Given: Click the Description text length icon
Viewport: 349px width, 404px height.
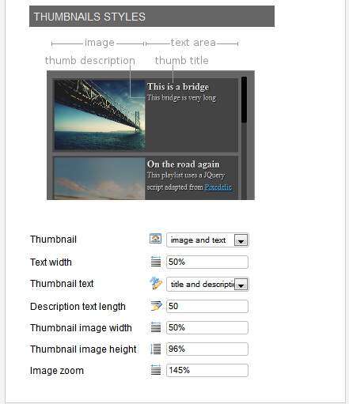Looking at the screenshot, I should (156, 306).
